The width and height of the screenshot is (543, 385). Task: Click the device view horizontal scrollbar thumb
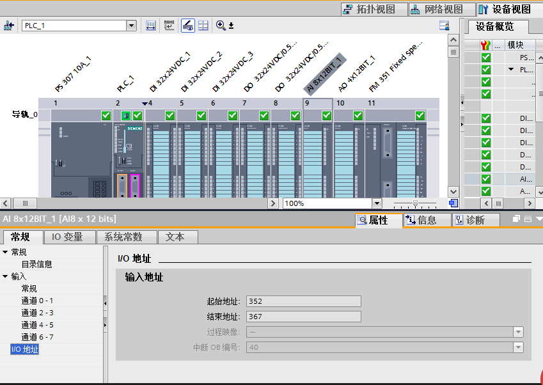click(25, 203)
